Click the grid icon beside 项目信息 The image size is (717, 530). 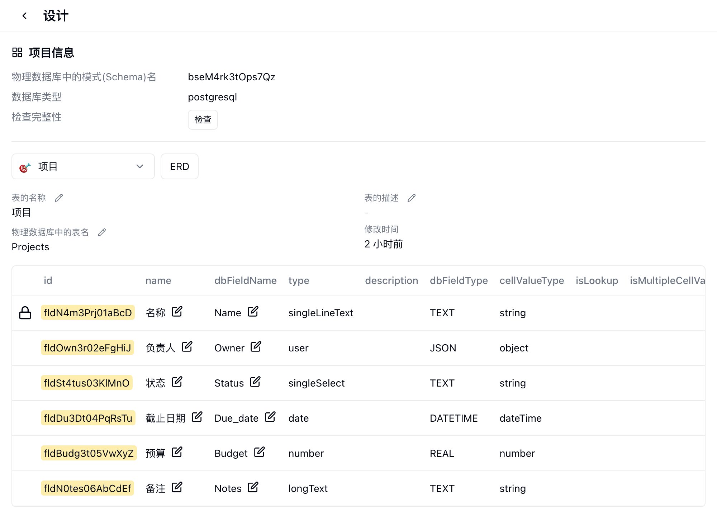[17, 53]
